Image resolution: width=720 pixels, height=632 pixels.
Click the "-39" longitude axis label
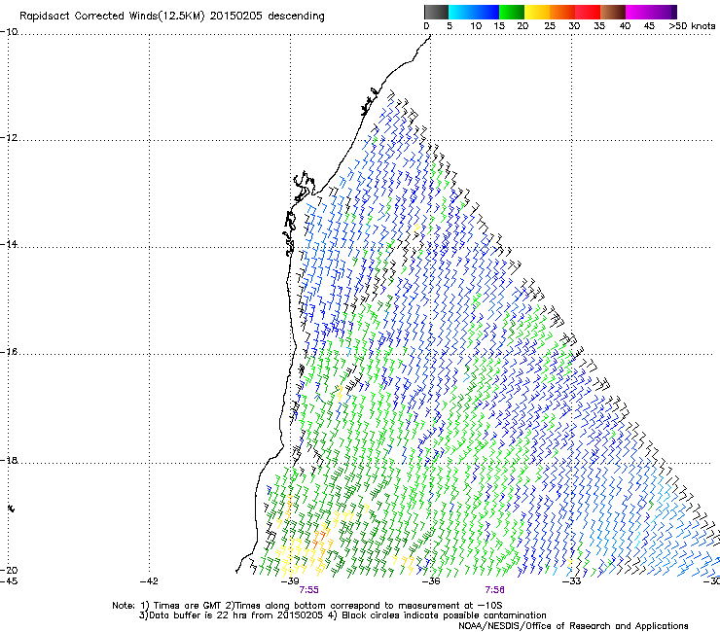click(x=290, y=581)
